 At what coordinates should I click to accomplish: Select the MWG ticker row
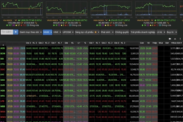3,117
